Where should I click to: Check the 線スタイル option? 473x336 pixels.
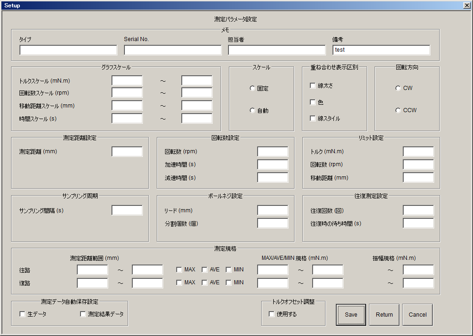point(313,119)
